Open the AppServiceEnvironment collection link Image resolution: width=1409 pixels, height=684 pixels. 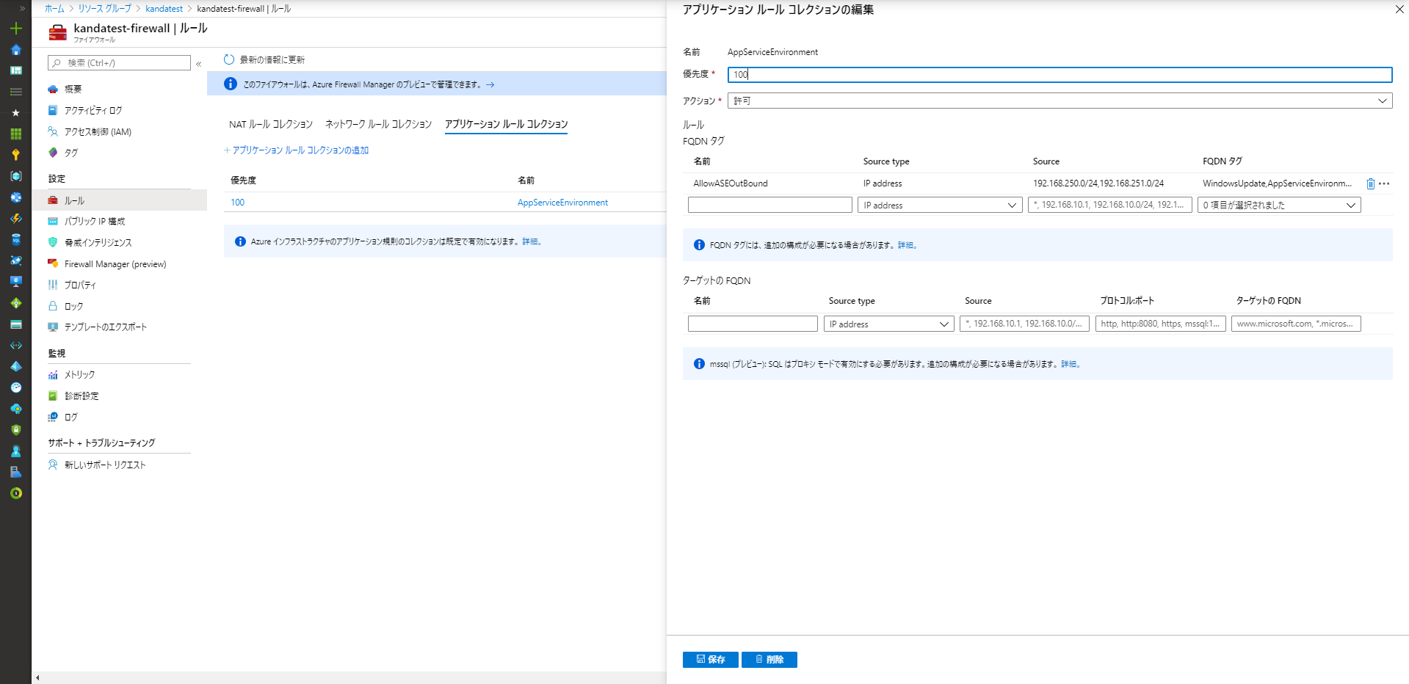[x=562, y=203]
